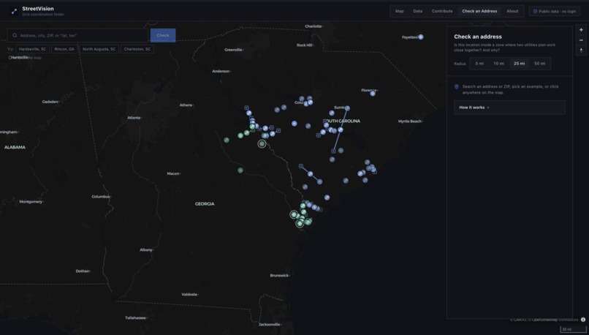Click the Columbus city label

pos(101,197)
